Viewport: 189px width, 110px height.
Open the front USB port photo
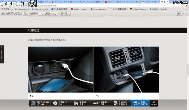coord(60,70)
